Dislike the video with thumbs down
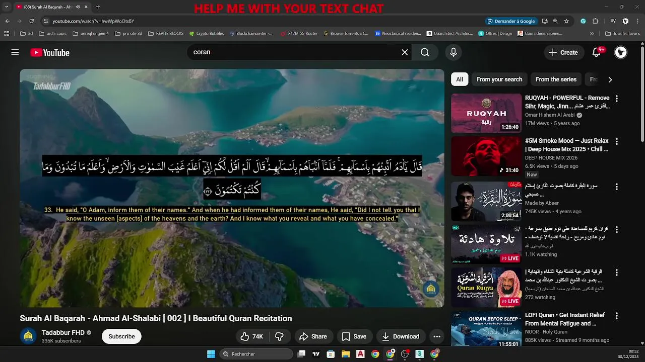Viewport: 645px width, 362px height. coord(279,336)
